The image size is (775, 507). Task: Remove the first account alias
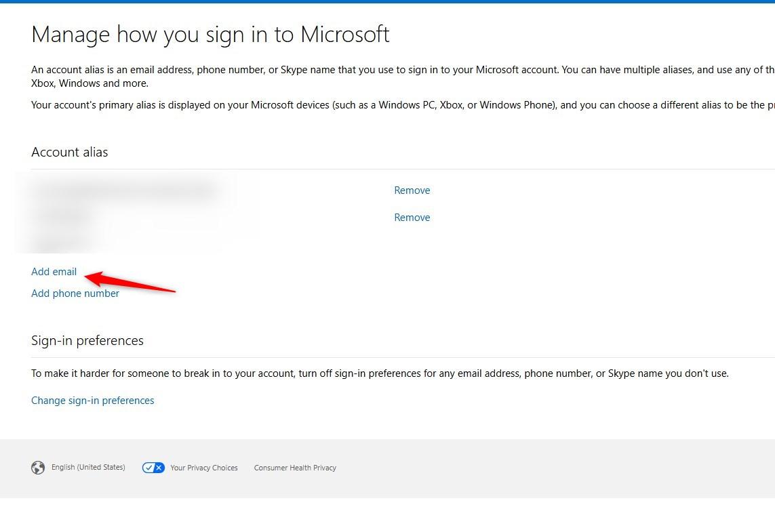[412, 190]
